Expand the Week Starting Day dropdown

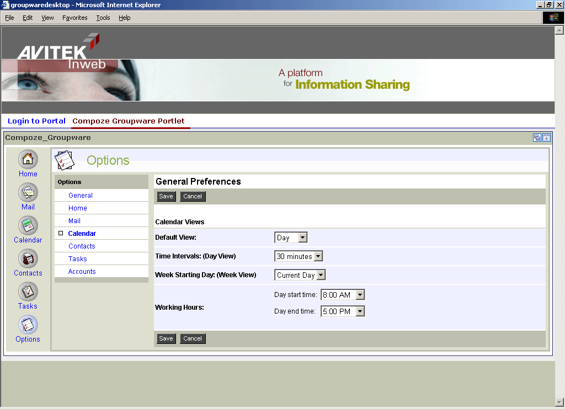click(321, 275)
